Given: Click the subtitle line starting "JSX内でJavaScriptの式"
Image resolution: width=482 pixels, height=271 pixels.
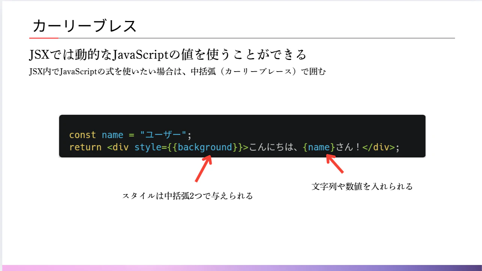Looking at the screenshot, I should (x=177, y=71).
